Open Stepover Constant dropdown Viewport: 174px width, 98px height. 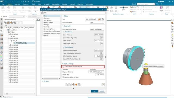coord(97,69)
